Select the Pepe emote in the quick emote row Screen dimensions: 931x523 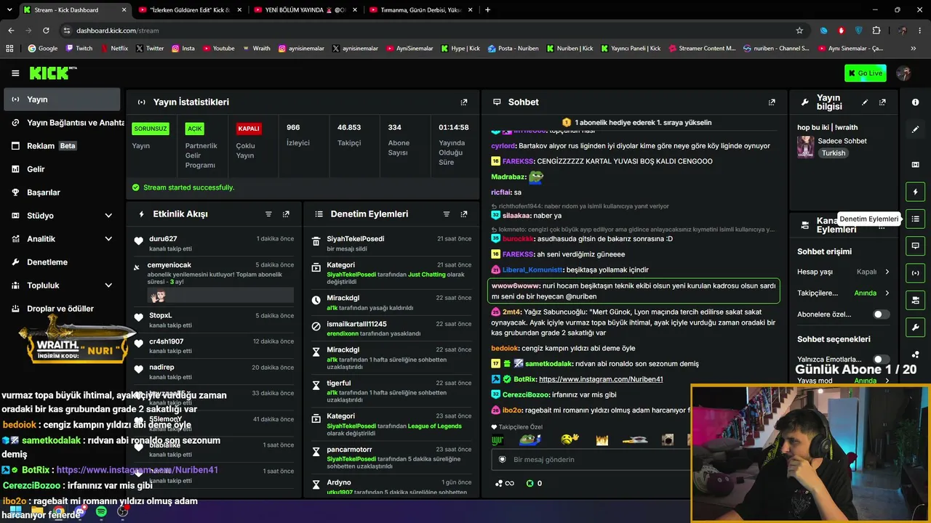[530, 439]
